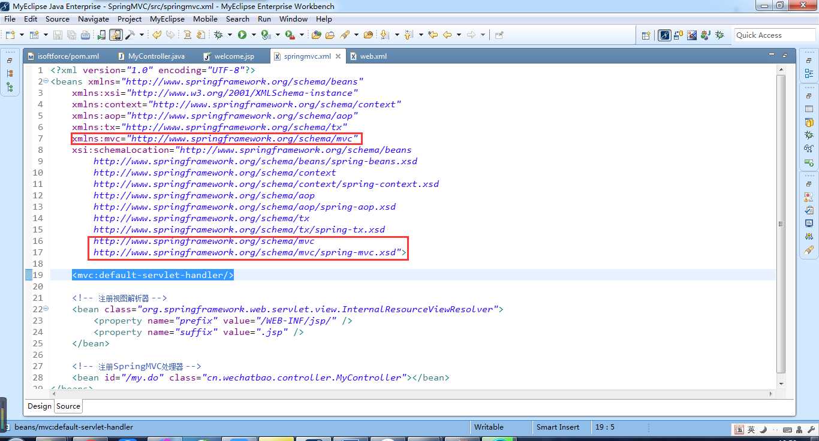The width and height of the screenshot is (819, 441).
Task: Select the Source tab at bottom
Action: pyautogui.click(x=68, y=406)
